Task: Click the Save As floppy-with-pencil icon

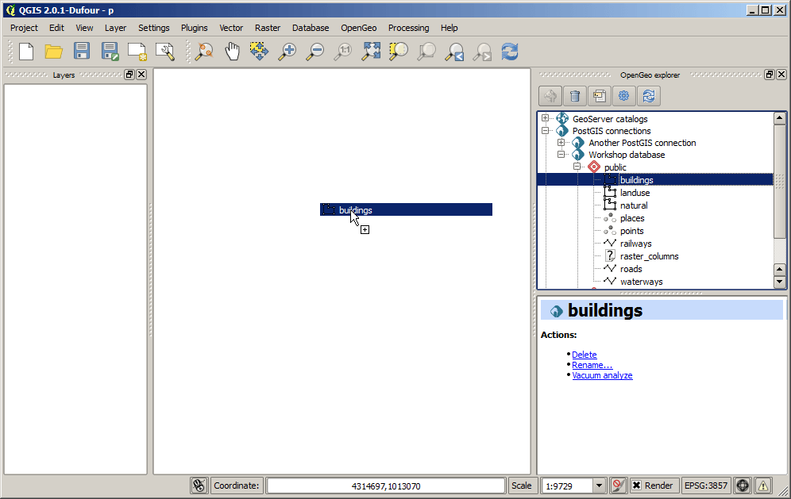Action: click(110, 52)
